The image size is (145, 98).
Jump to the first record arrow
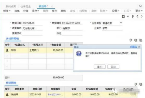[x=133, y=17]
